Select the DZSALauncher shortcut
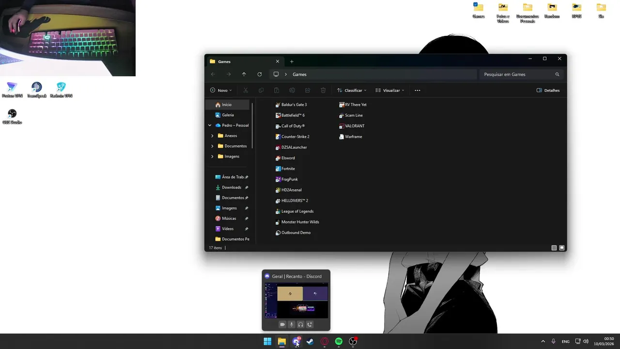 coord(291,147)
